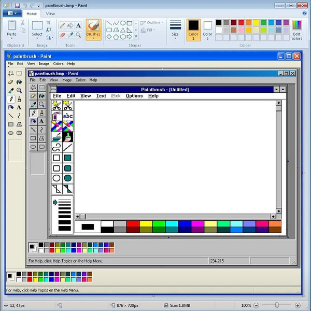Screen dimensions: 311x311
Task: Activate Color 2 selector
Action: click(207, 30)
